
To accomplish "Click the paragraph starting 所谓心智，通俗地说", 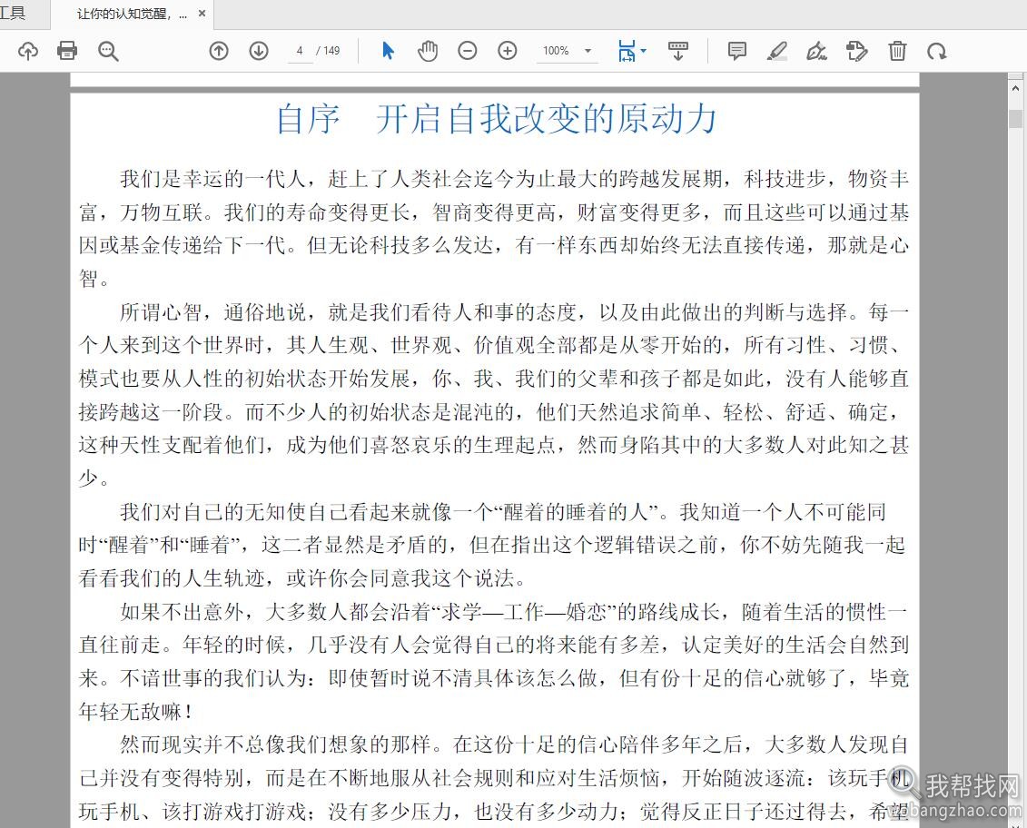I will 494,395.
